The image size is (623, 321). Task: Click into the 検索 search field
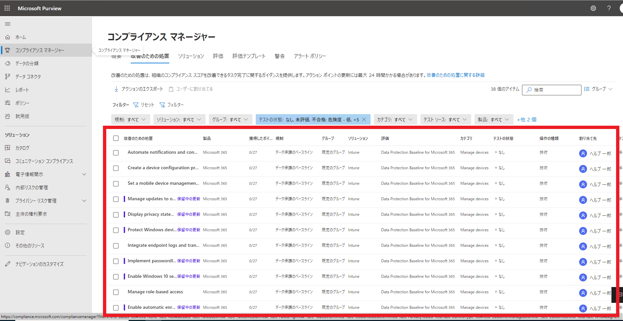[x=552, y=90]
